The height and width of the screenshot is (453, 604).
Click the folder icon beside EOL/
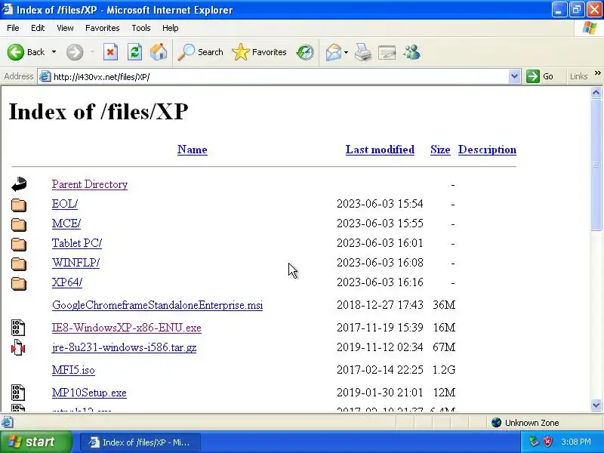point(18,205)
